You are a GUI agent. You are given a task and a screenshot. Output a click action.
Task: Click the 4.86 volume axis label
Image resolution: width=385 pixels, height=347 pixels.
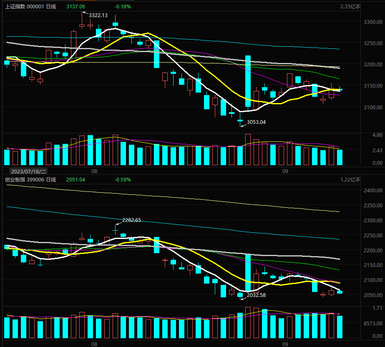point(377,135)
